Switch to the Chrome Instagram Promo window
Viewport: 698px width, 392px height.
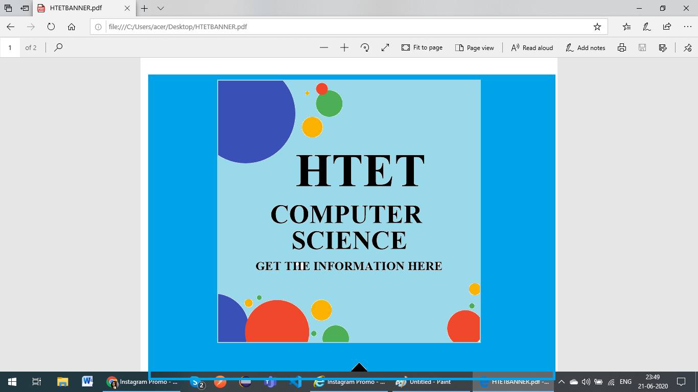click(x=142, y=382)
